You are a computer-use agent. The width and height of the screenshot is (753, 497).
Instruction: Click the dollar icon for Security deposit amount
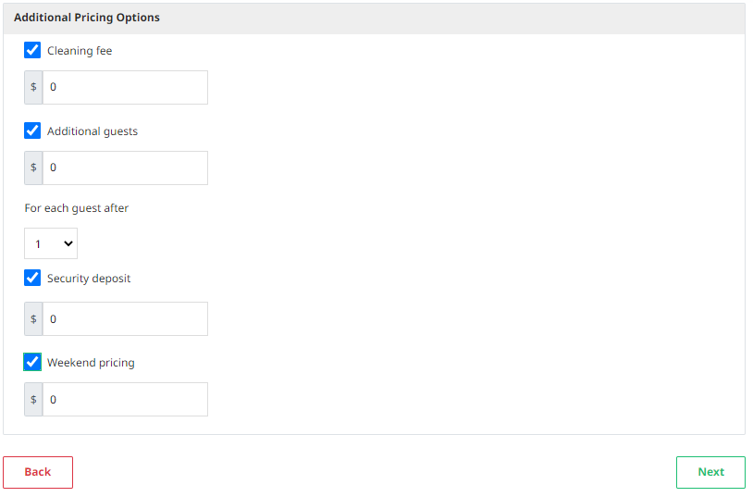pyautogui.click(x=33, y=319)
